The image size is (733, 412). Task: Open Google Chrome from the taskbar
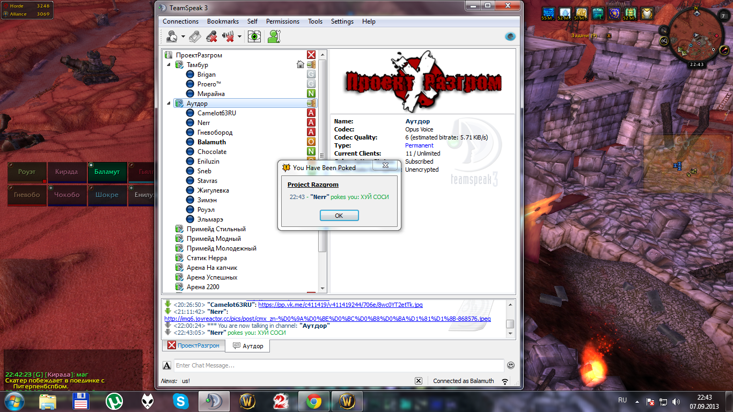click(x=314, y=401)
